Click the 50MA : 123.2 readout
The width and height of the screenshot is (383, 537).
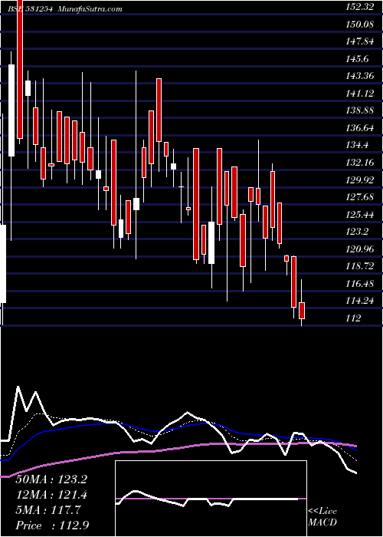tap(51, 479)
